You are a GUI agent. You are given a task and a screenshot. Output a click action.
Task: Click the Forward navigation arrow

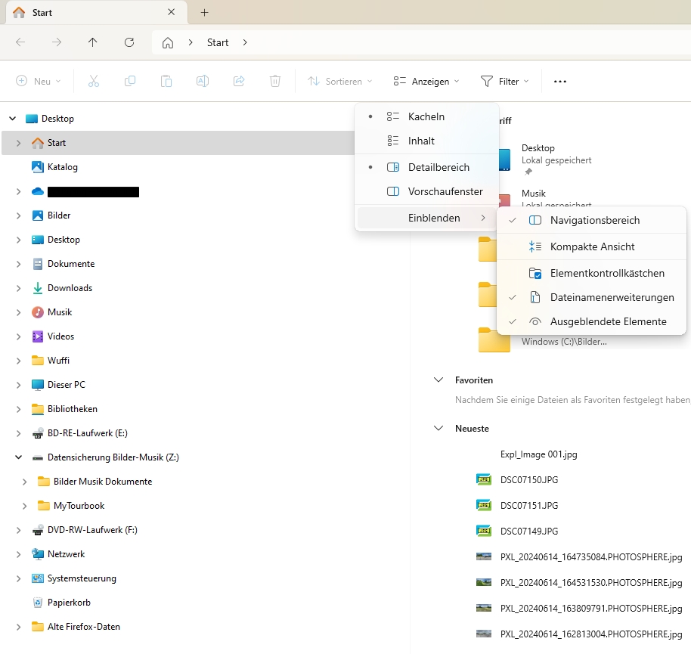tap(57, 42)
